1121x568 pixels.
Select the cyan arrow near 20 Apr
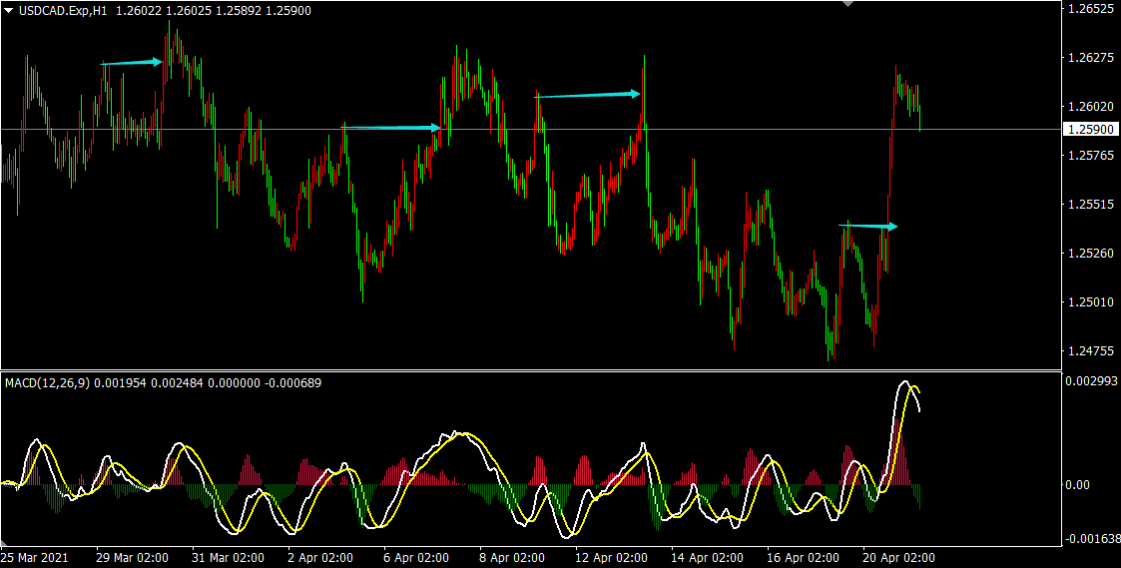868,227
